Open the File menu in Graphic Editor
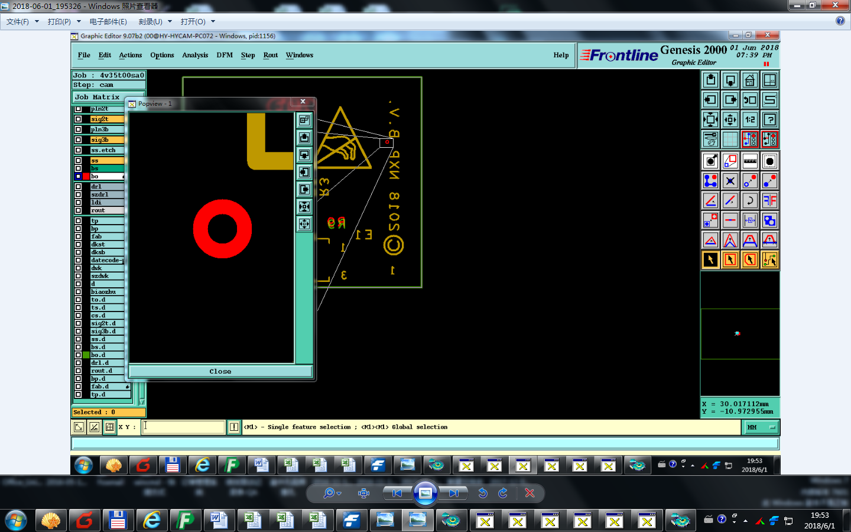Viewport: 851px width, 532px height. [84, 55]
